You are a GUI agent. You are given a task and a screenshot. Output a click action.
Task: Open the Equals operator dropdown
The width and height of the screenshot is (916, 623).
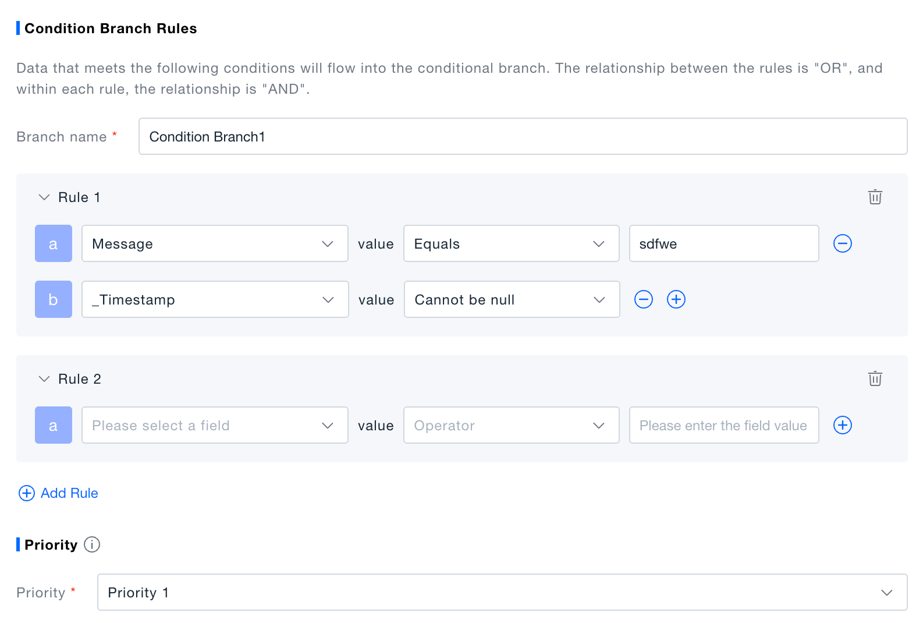click(x=511, y=243)
